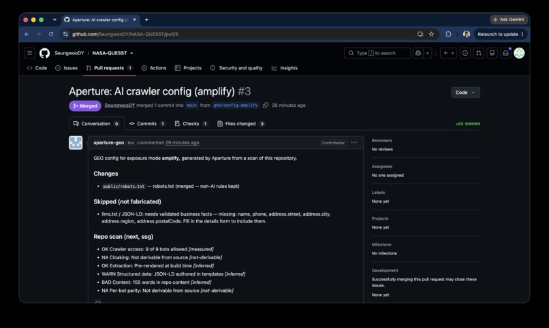This screenshot has height=328, width=549.
Task: Select the Files changed PR tab
Action: (x=241, y=123)
